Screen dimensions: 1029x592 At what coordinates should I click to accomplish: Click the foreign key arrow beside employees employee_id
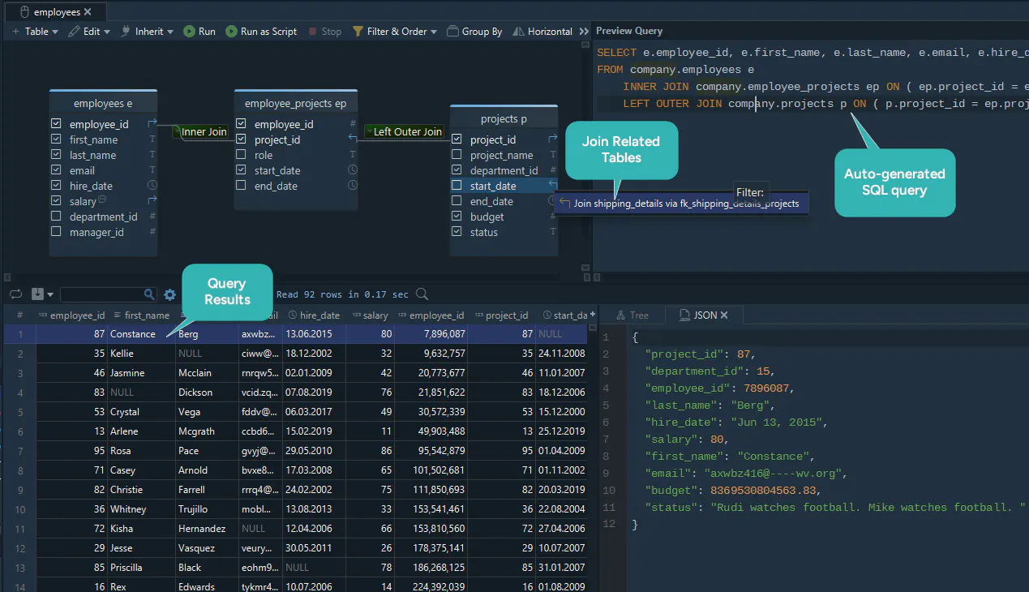(152, 124)
